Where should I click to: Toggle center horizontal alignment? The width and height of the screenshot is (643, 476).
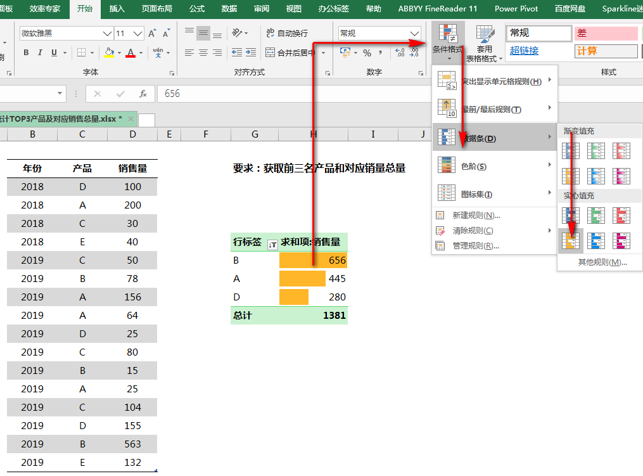203,53
